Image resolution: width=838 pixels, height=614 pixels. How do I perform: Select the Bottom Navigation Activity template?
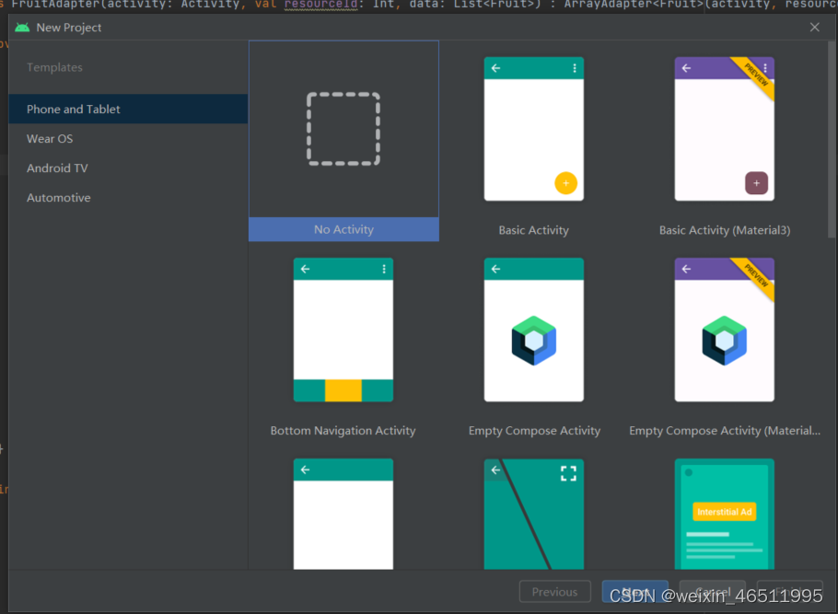tap(343, 330)
